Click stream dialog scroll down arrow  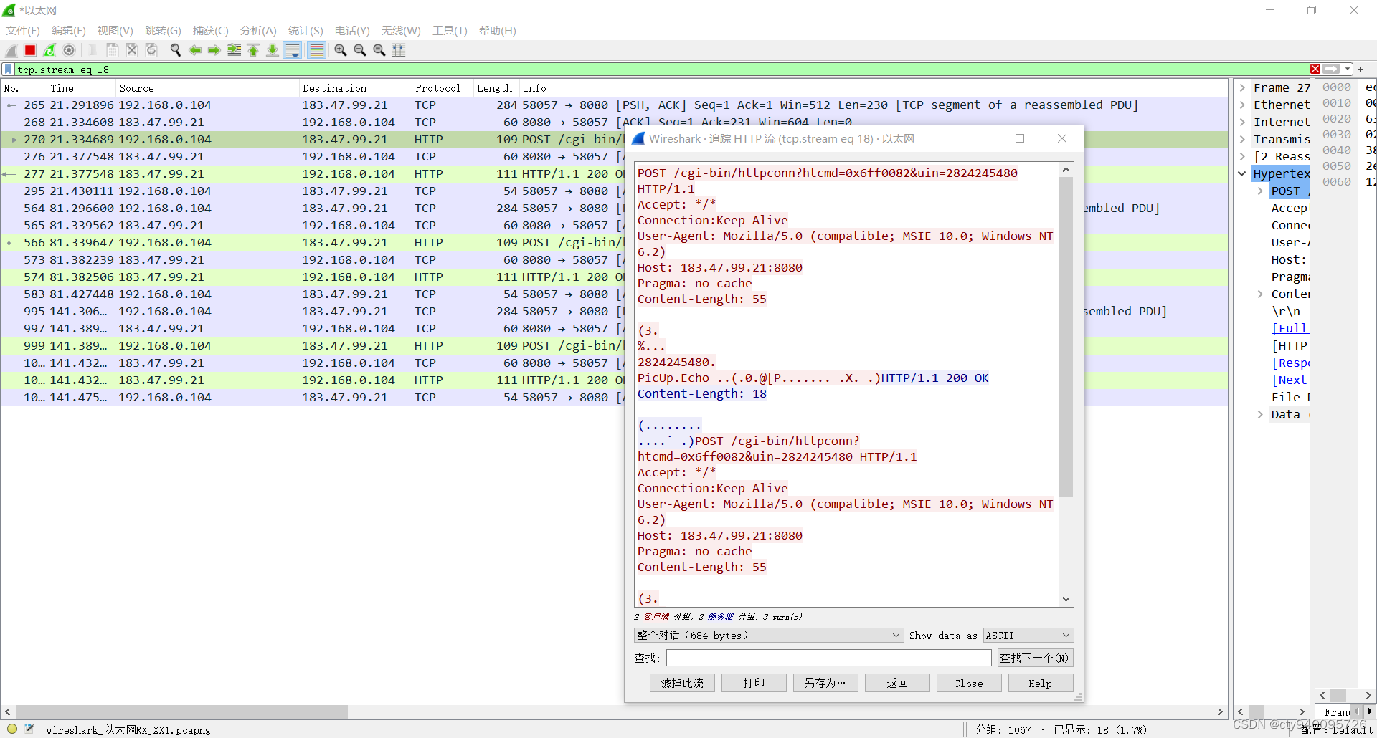1066,600
